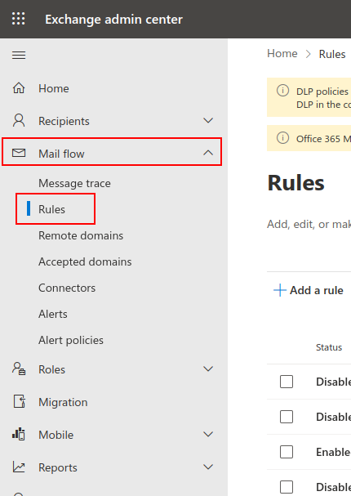Expand the Reports section chevron

click(x=208, y=467)
